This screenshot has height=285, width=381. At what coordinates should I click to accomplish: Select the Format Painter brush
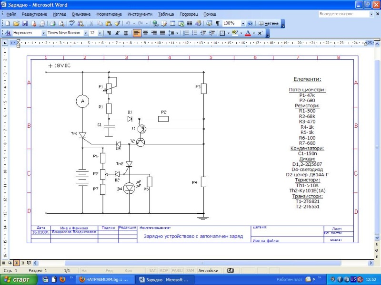click(117, 23)
